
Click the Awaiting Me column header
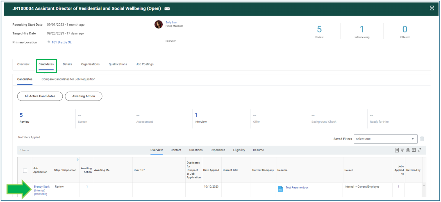(102, 170)
